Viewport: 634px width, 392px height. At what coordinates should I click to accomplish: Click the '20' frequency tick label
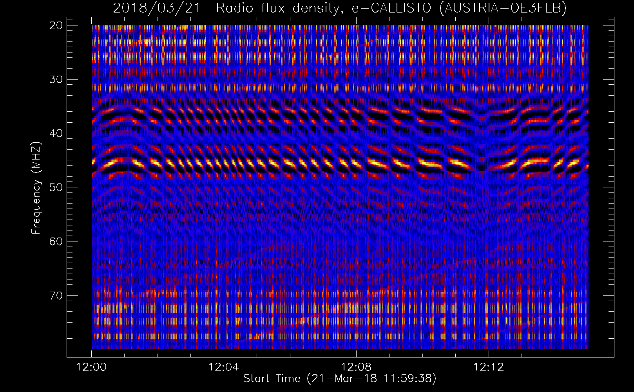[x=56, y=25]
